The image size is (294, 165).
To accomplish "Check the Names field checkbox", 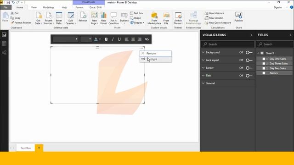I will pyautogui.click(x=264, y=73).
